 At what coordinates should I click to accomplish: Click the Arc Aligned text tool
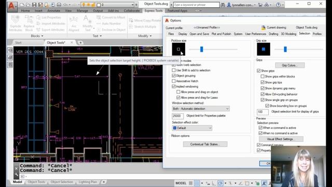[74, 24]
